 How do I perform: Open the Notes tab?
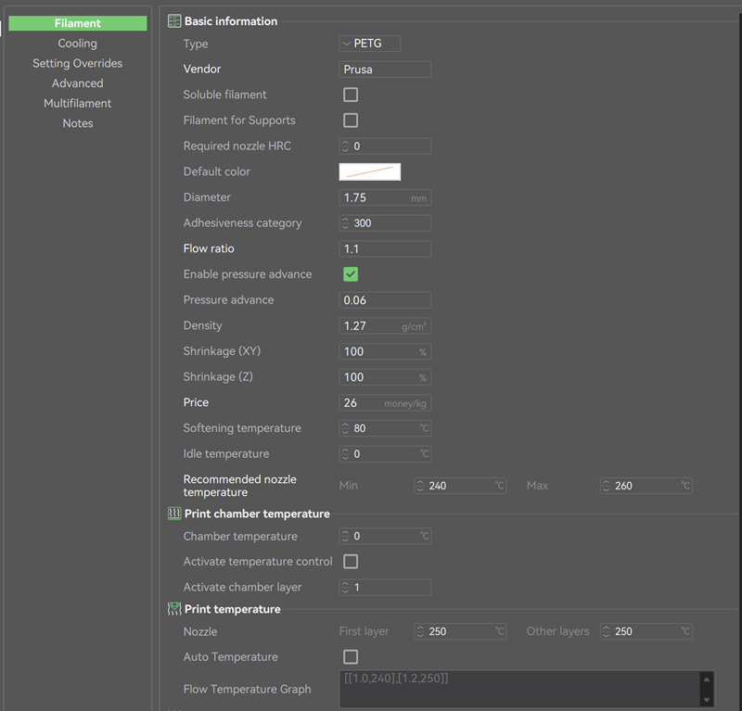78,123
